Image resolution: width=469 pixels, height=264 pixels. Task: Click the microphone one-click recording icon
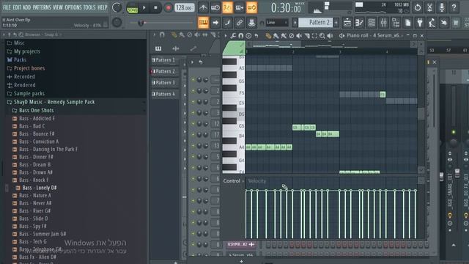[x=442, y=7]
